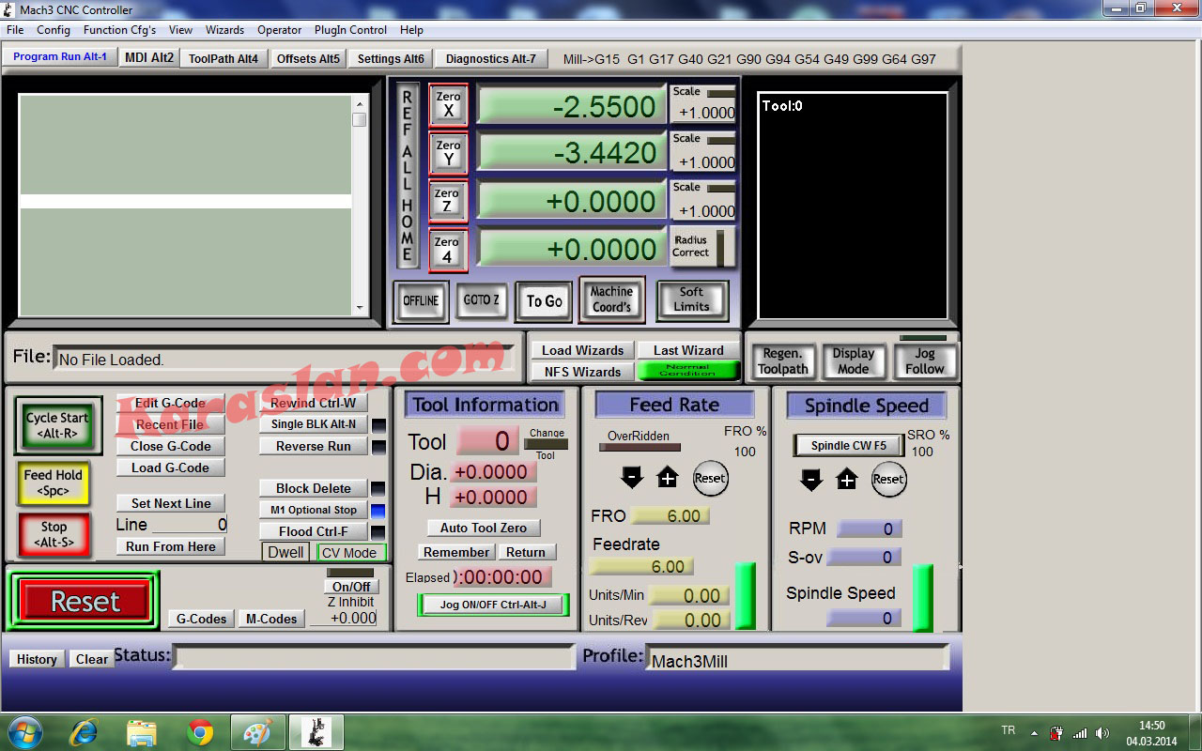Open the PlugIn Control menu
Viewport: 1202px width, 751px height.
(x=350, y=30)
